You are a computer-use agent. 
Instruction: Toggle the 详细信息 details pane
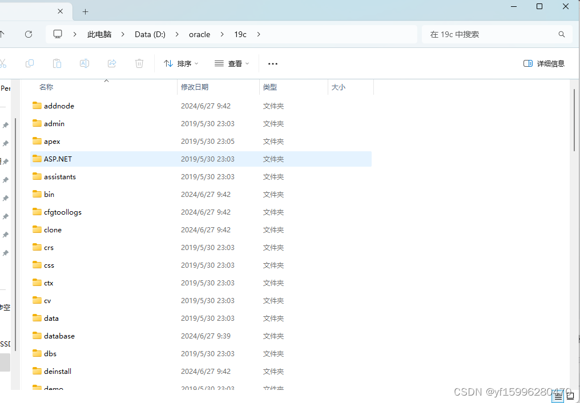pyautogui.click(x=543, y=63)
